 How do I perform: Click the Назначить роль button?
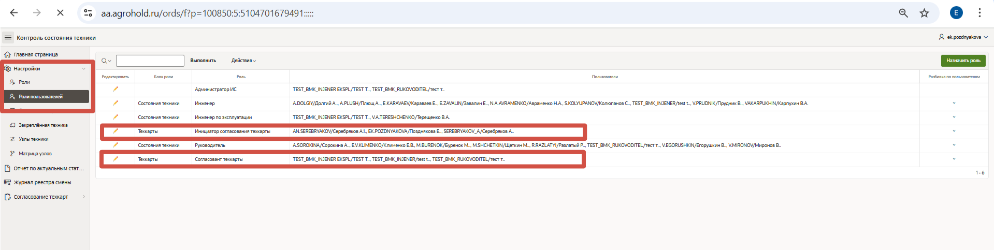click(x=963, y=61)
